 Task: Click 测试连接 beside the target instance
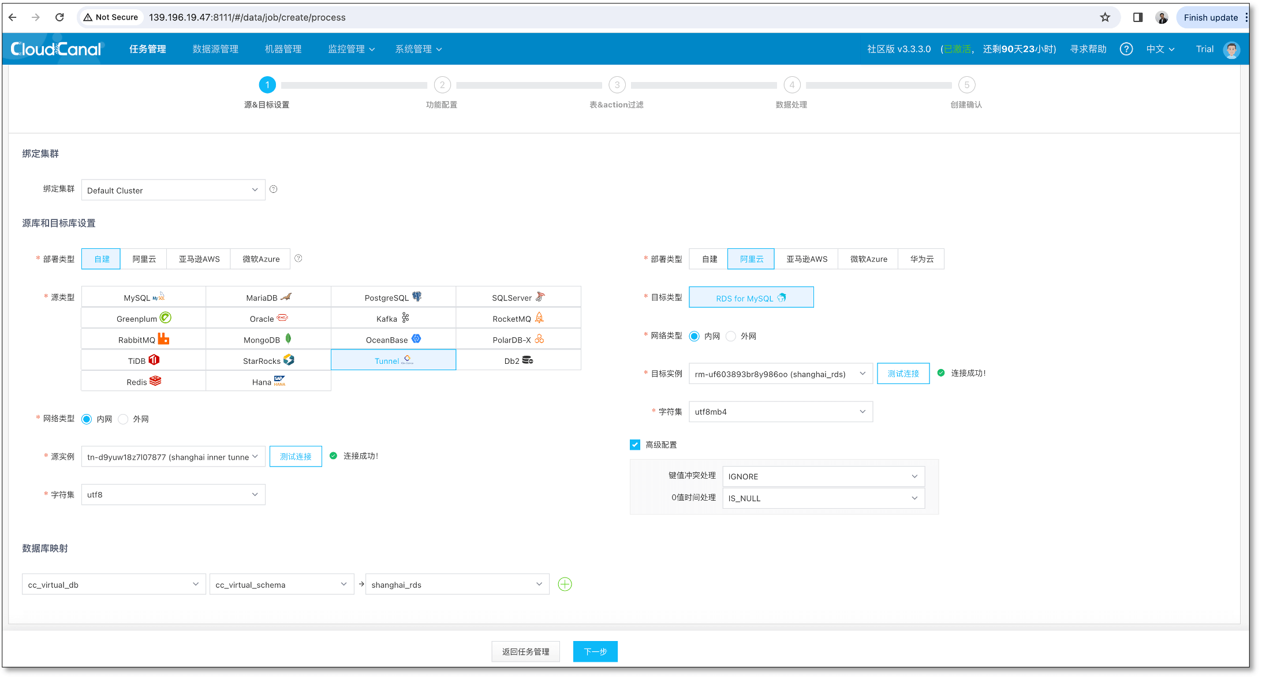click(903, 374)
